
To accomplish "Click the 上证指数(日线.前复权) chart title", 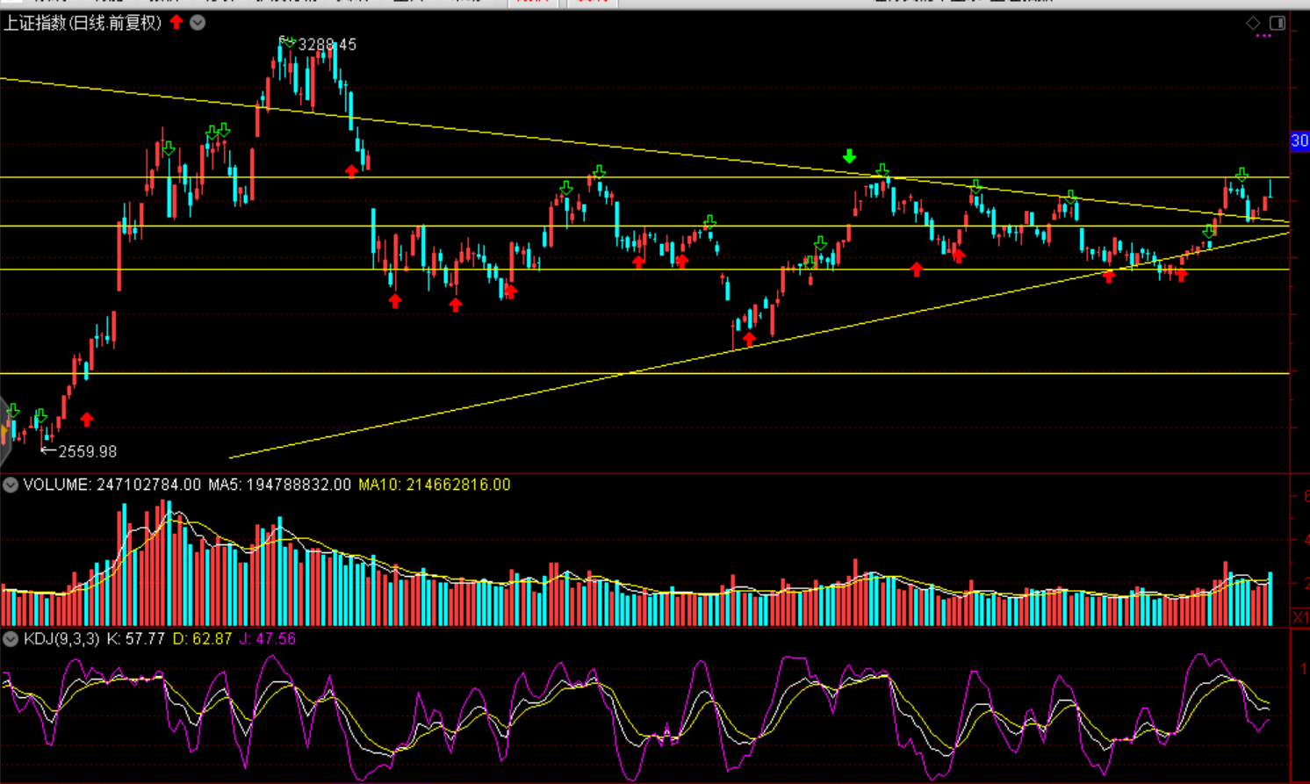I will pos(83,23).
